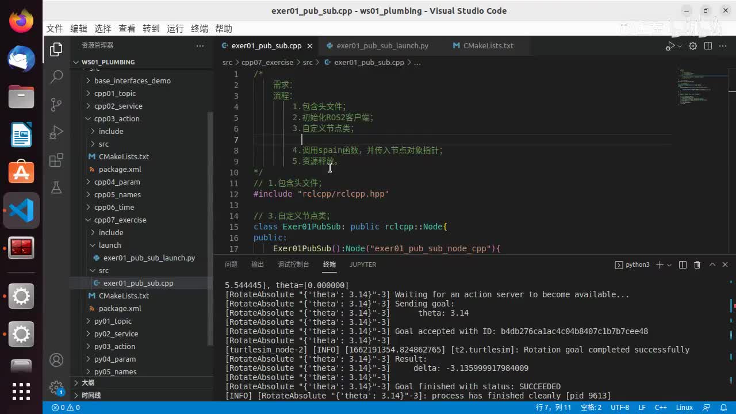Close the terminal panel
736x414 pixels.
(x=724, y=264)
